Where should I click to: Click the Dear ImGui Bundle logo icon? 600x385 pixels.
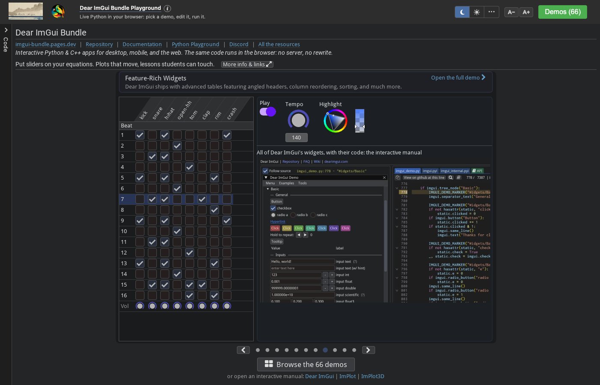[x=58, y=12]
